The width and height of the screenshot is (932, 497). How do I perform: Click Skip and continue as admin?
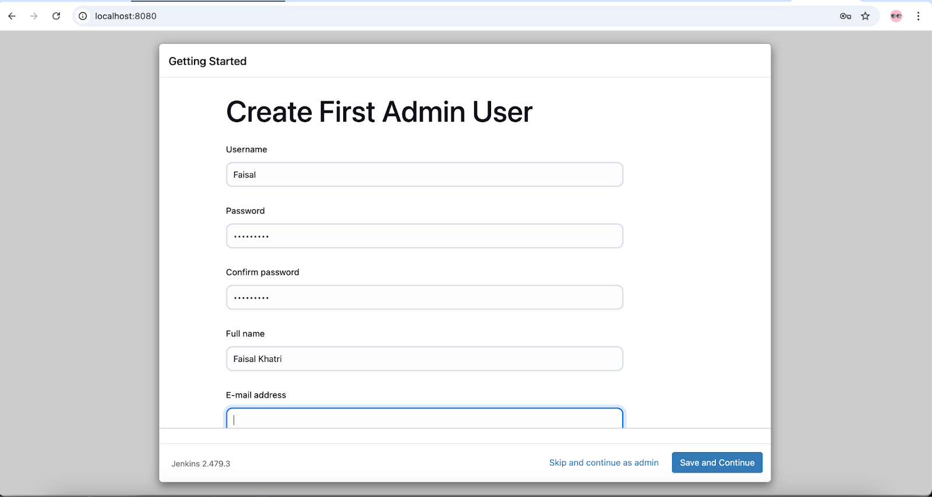point(603,463)
